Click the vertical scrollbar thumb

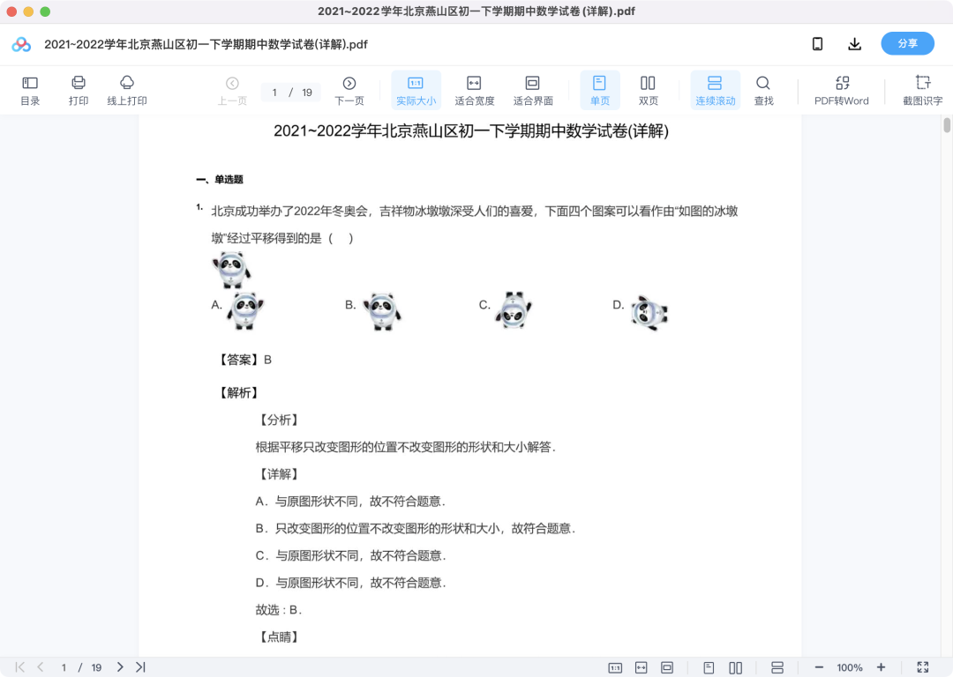(x=946, y=125)
